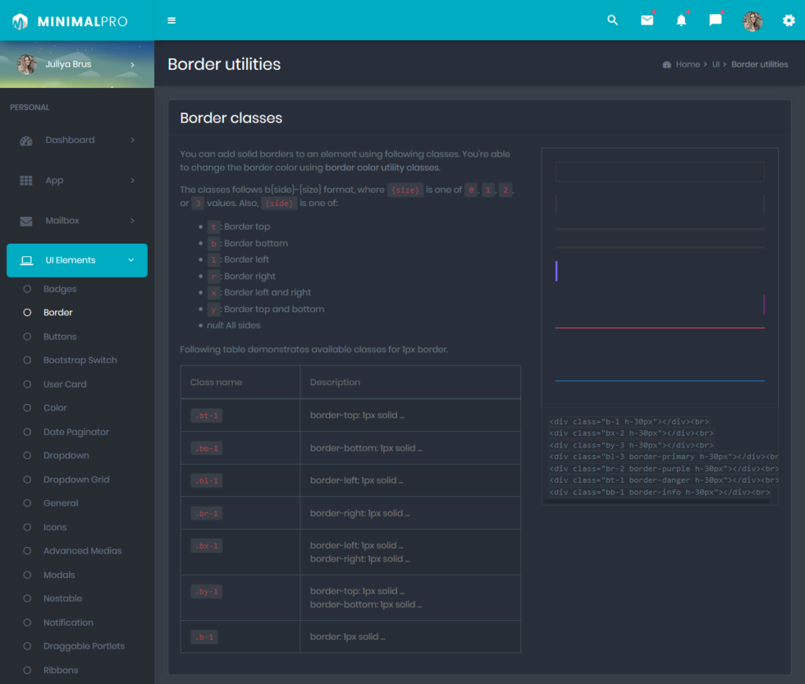Open the Dropdown Grid menu item
The image size is (805, 684).
[x=76, y=479]
